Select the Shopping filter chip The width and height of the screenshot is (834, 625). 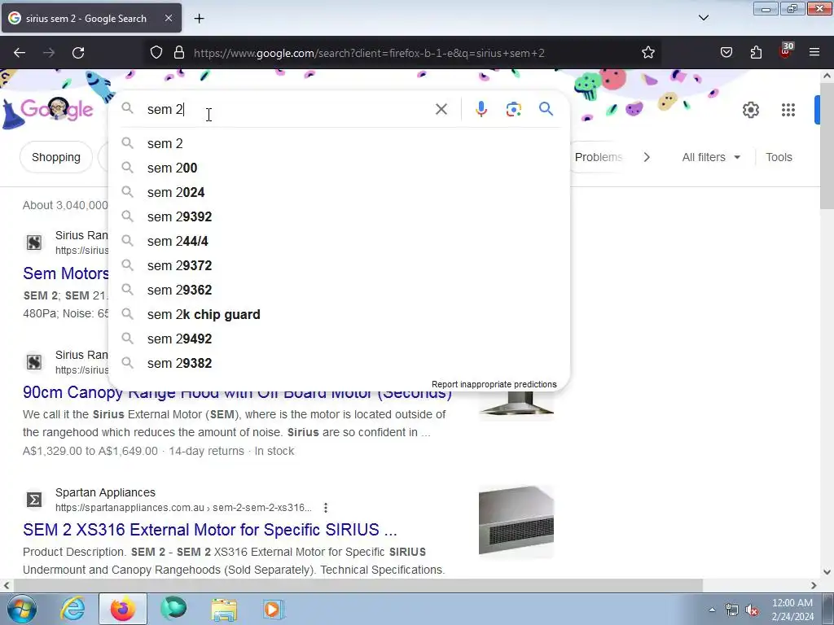click(56, 157)
